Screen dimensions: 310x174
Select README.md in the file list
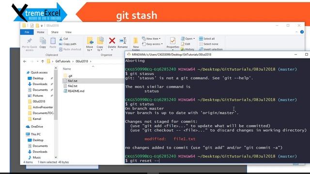(74, 91)
